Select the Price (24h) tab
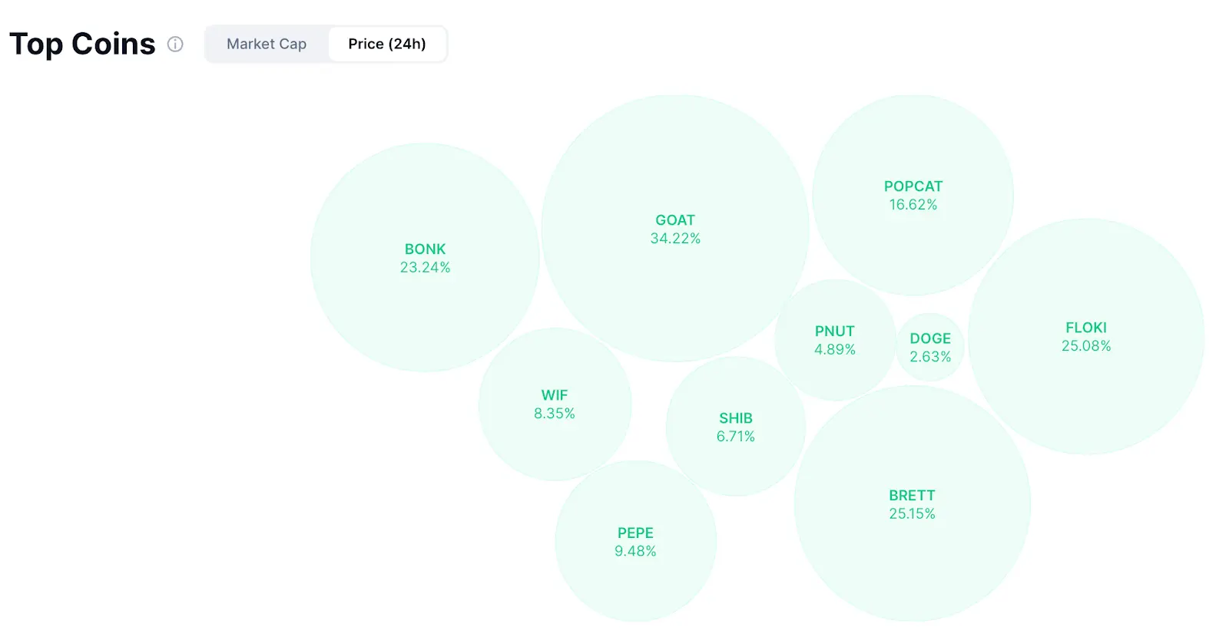Viewport: 1229px width, 640px height. pos(386,45)
